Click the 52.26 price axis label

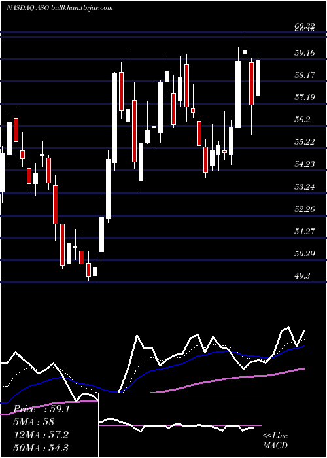pos(305,209)
